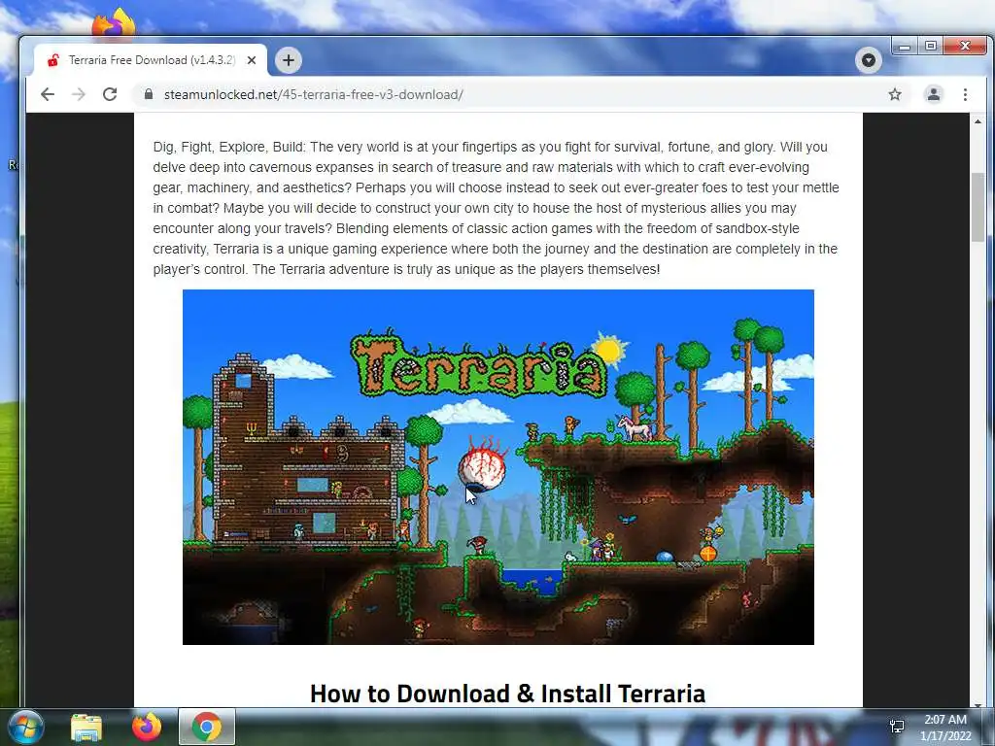Bookmark this page with the star icon
Screen dimensions: 995x746
895,94
